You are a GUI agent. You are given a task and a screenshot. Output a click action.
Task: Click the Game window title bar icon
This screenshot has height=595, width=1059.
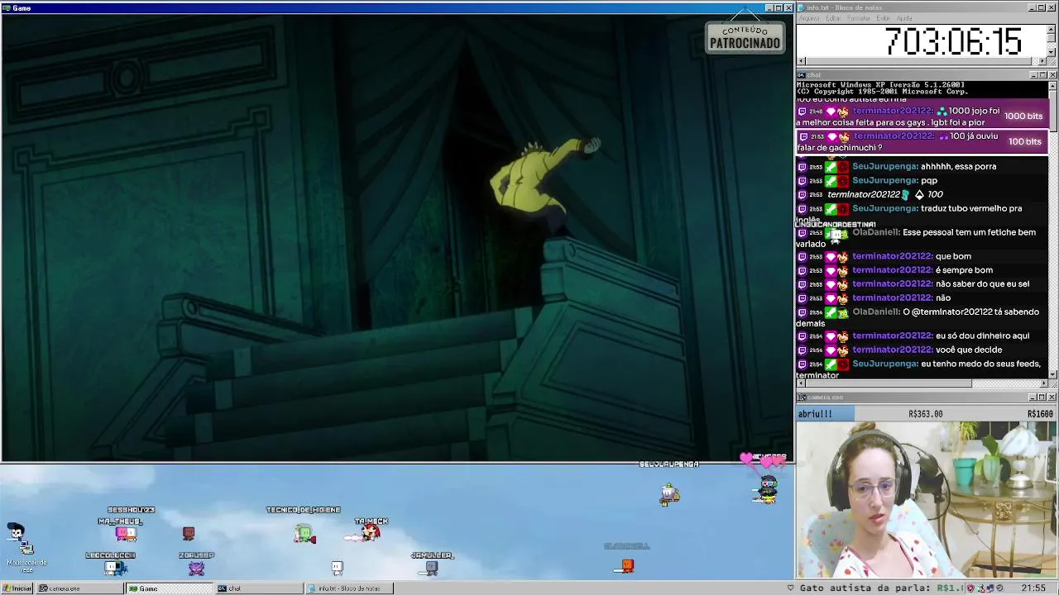(6, 7)
